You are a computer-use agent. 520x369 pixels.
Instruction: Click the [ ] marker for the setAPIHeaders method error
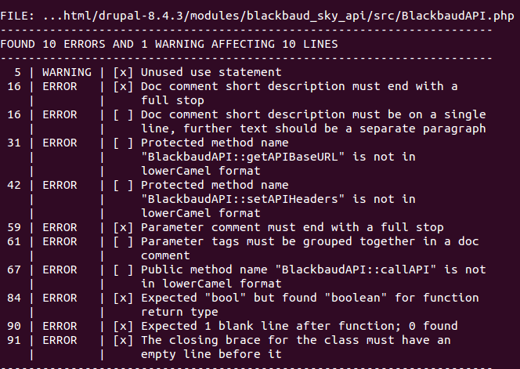pos(123,185)
